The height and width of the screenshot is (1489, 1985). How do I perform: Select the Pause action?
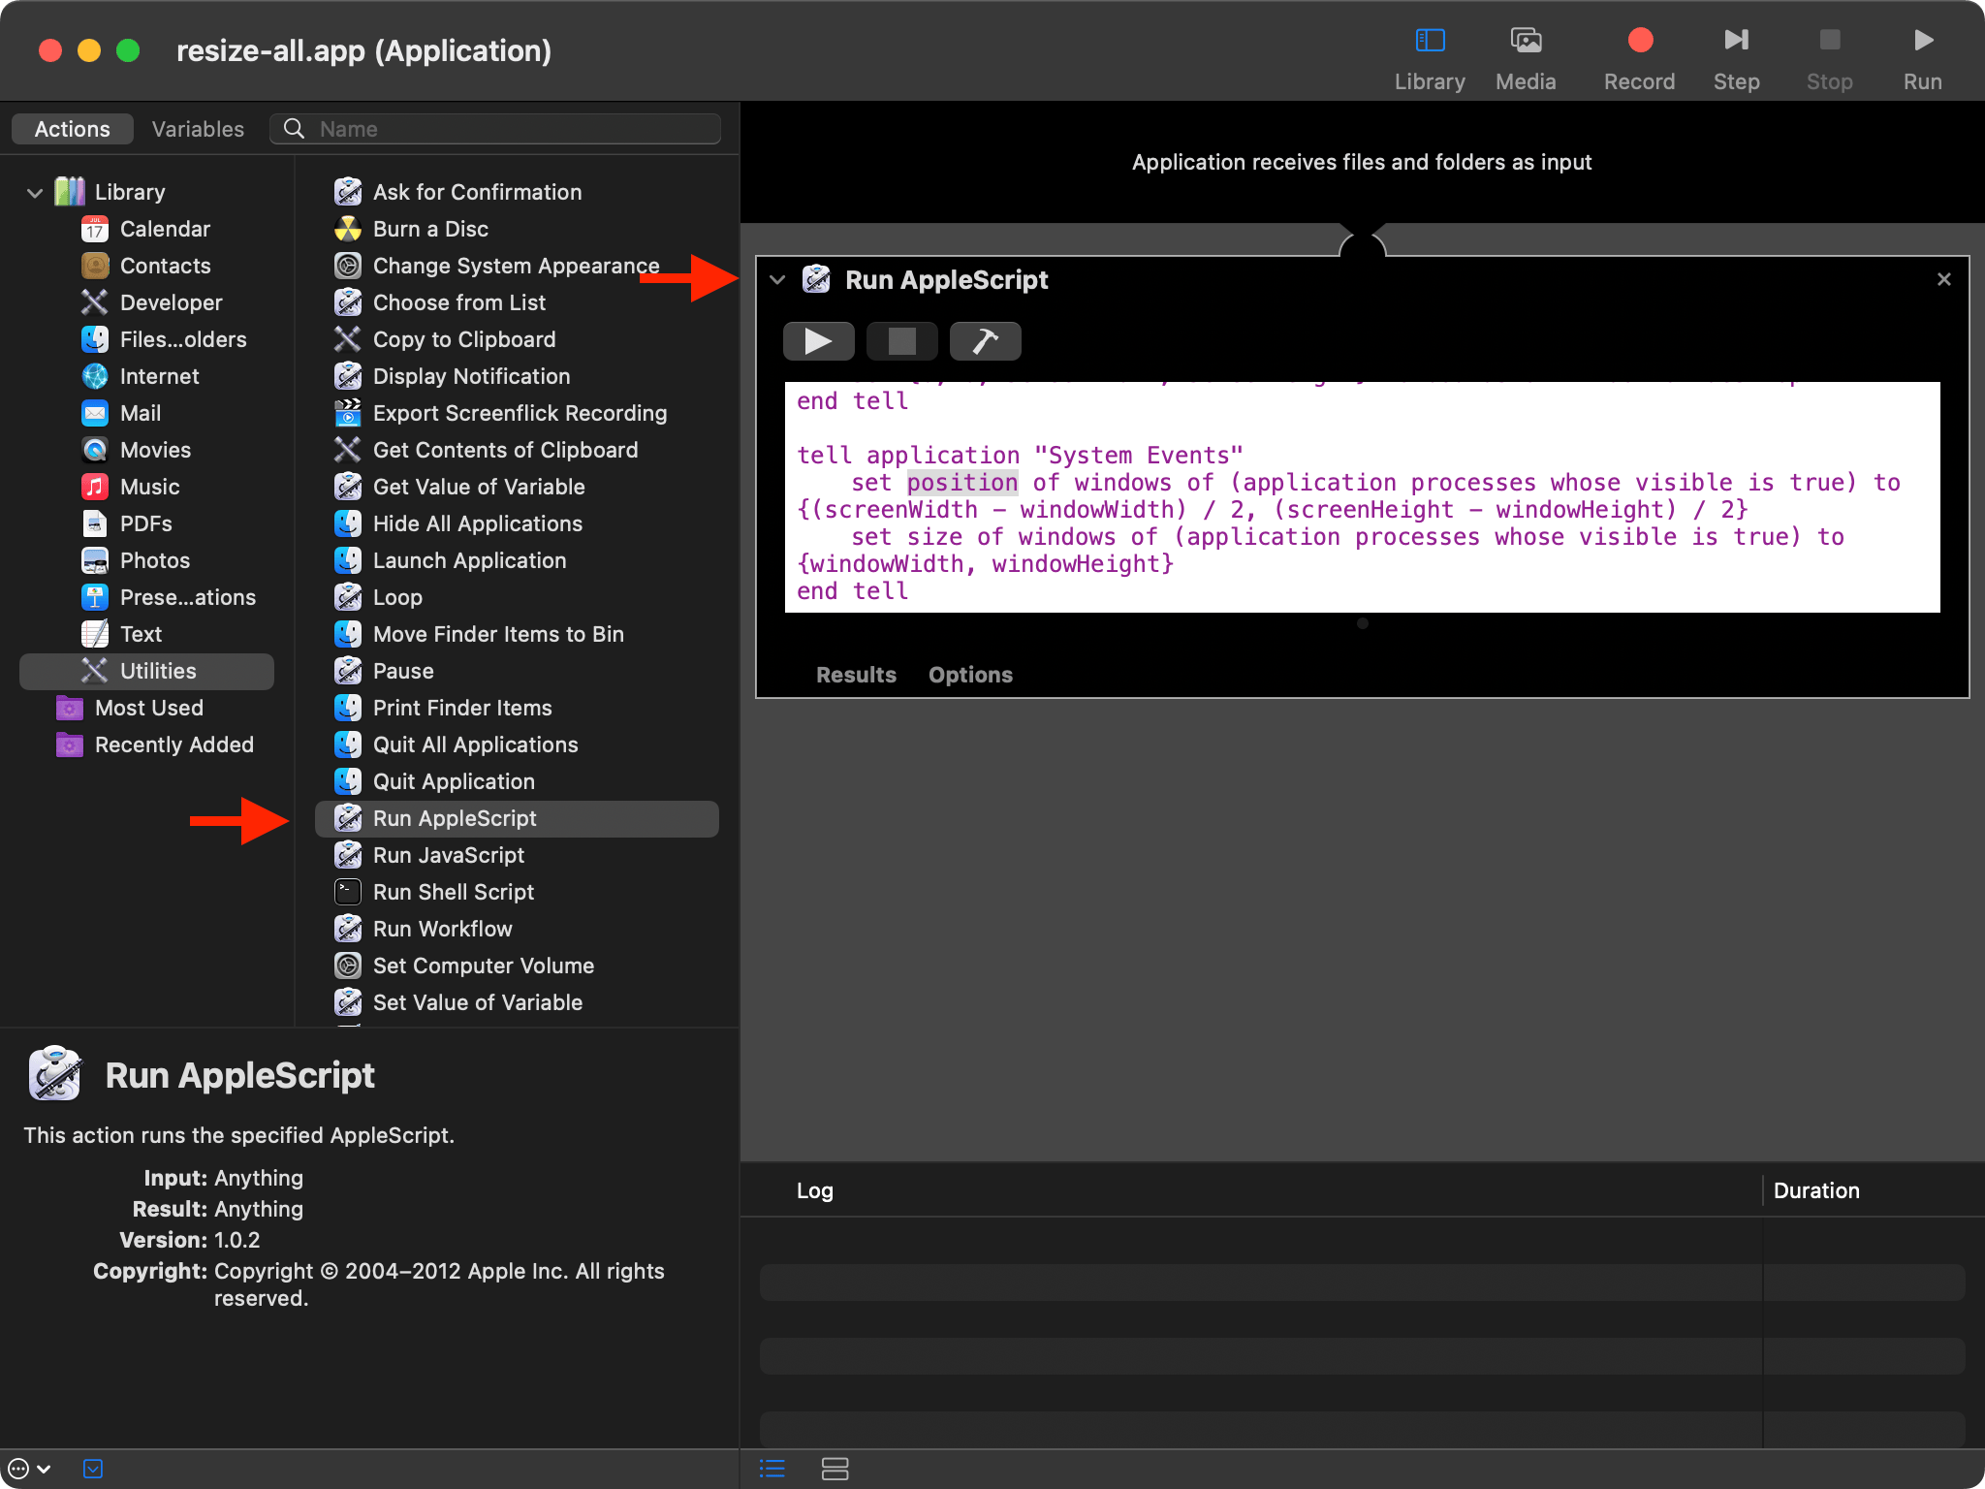coord(385,671)
